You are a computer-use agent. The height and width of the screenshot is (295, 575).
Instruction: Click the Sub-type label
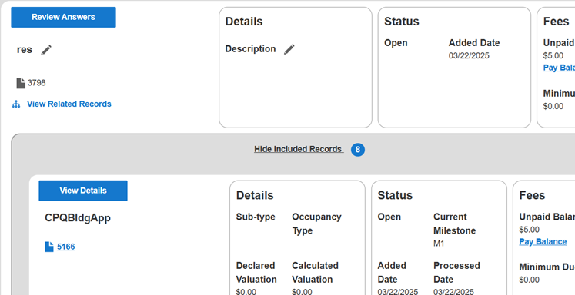(x=256, y=217)
